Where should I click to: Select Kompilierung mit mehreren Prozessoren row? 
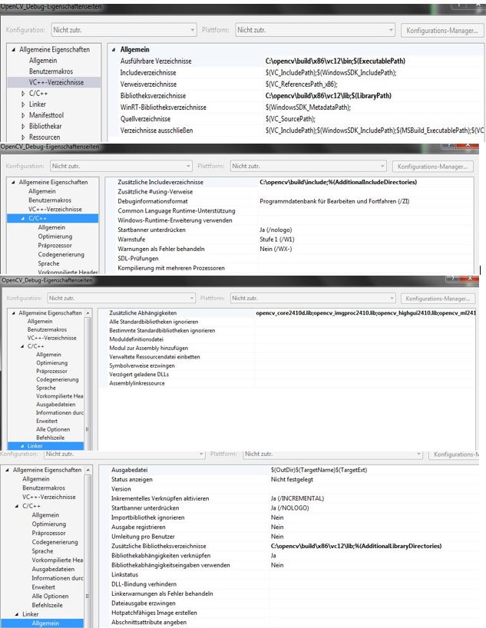(289, 268)
